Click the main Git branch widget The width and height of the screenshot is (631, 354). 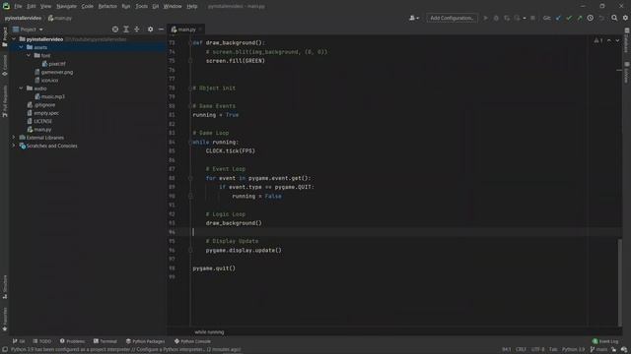pyautogui.click(x=598, y=350)
